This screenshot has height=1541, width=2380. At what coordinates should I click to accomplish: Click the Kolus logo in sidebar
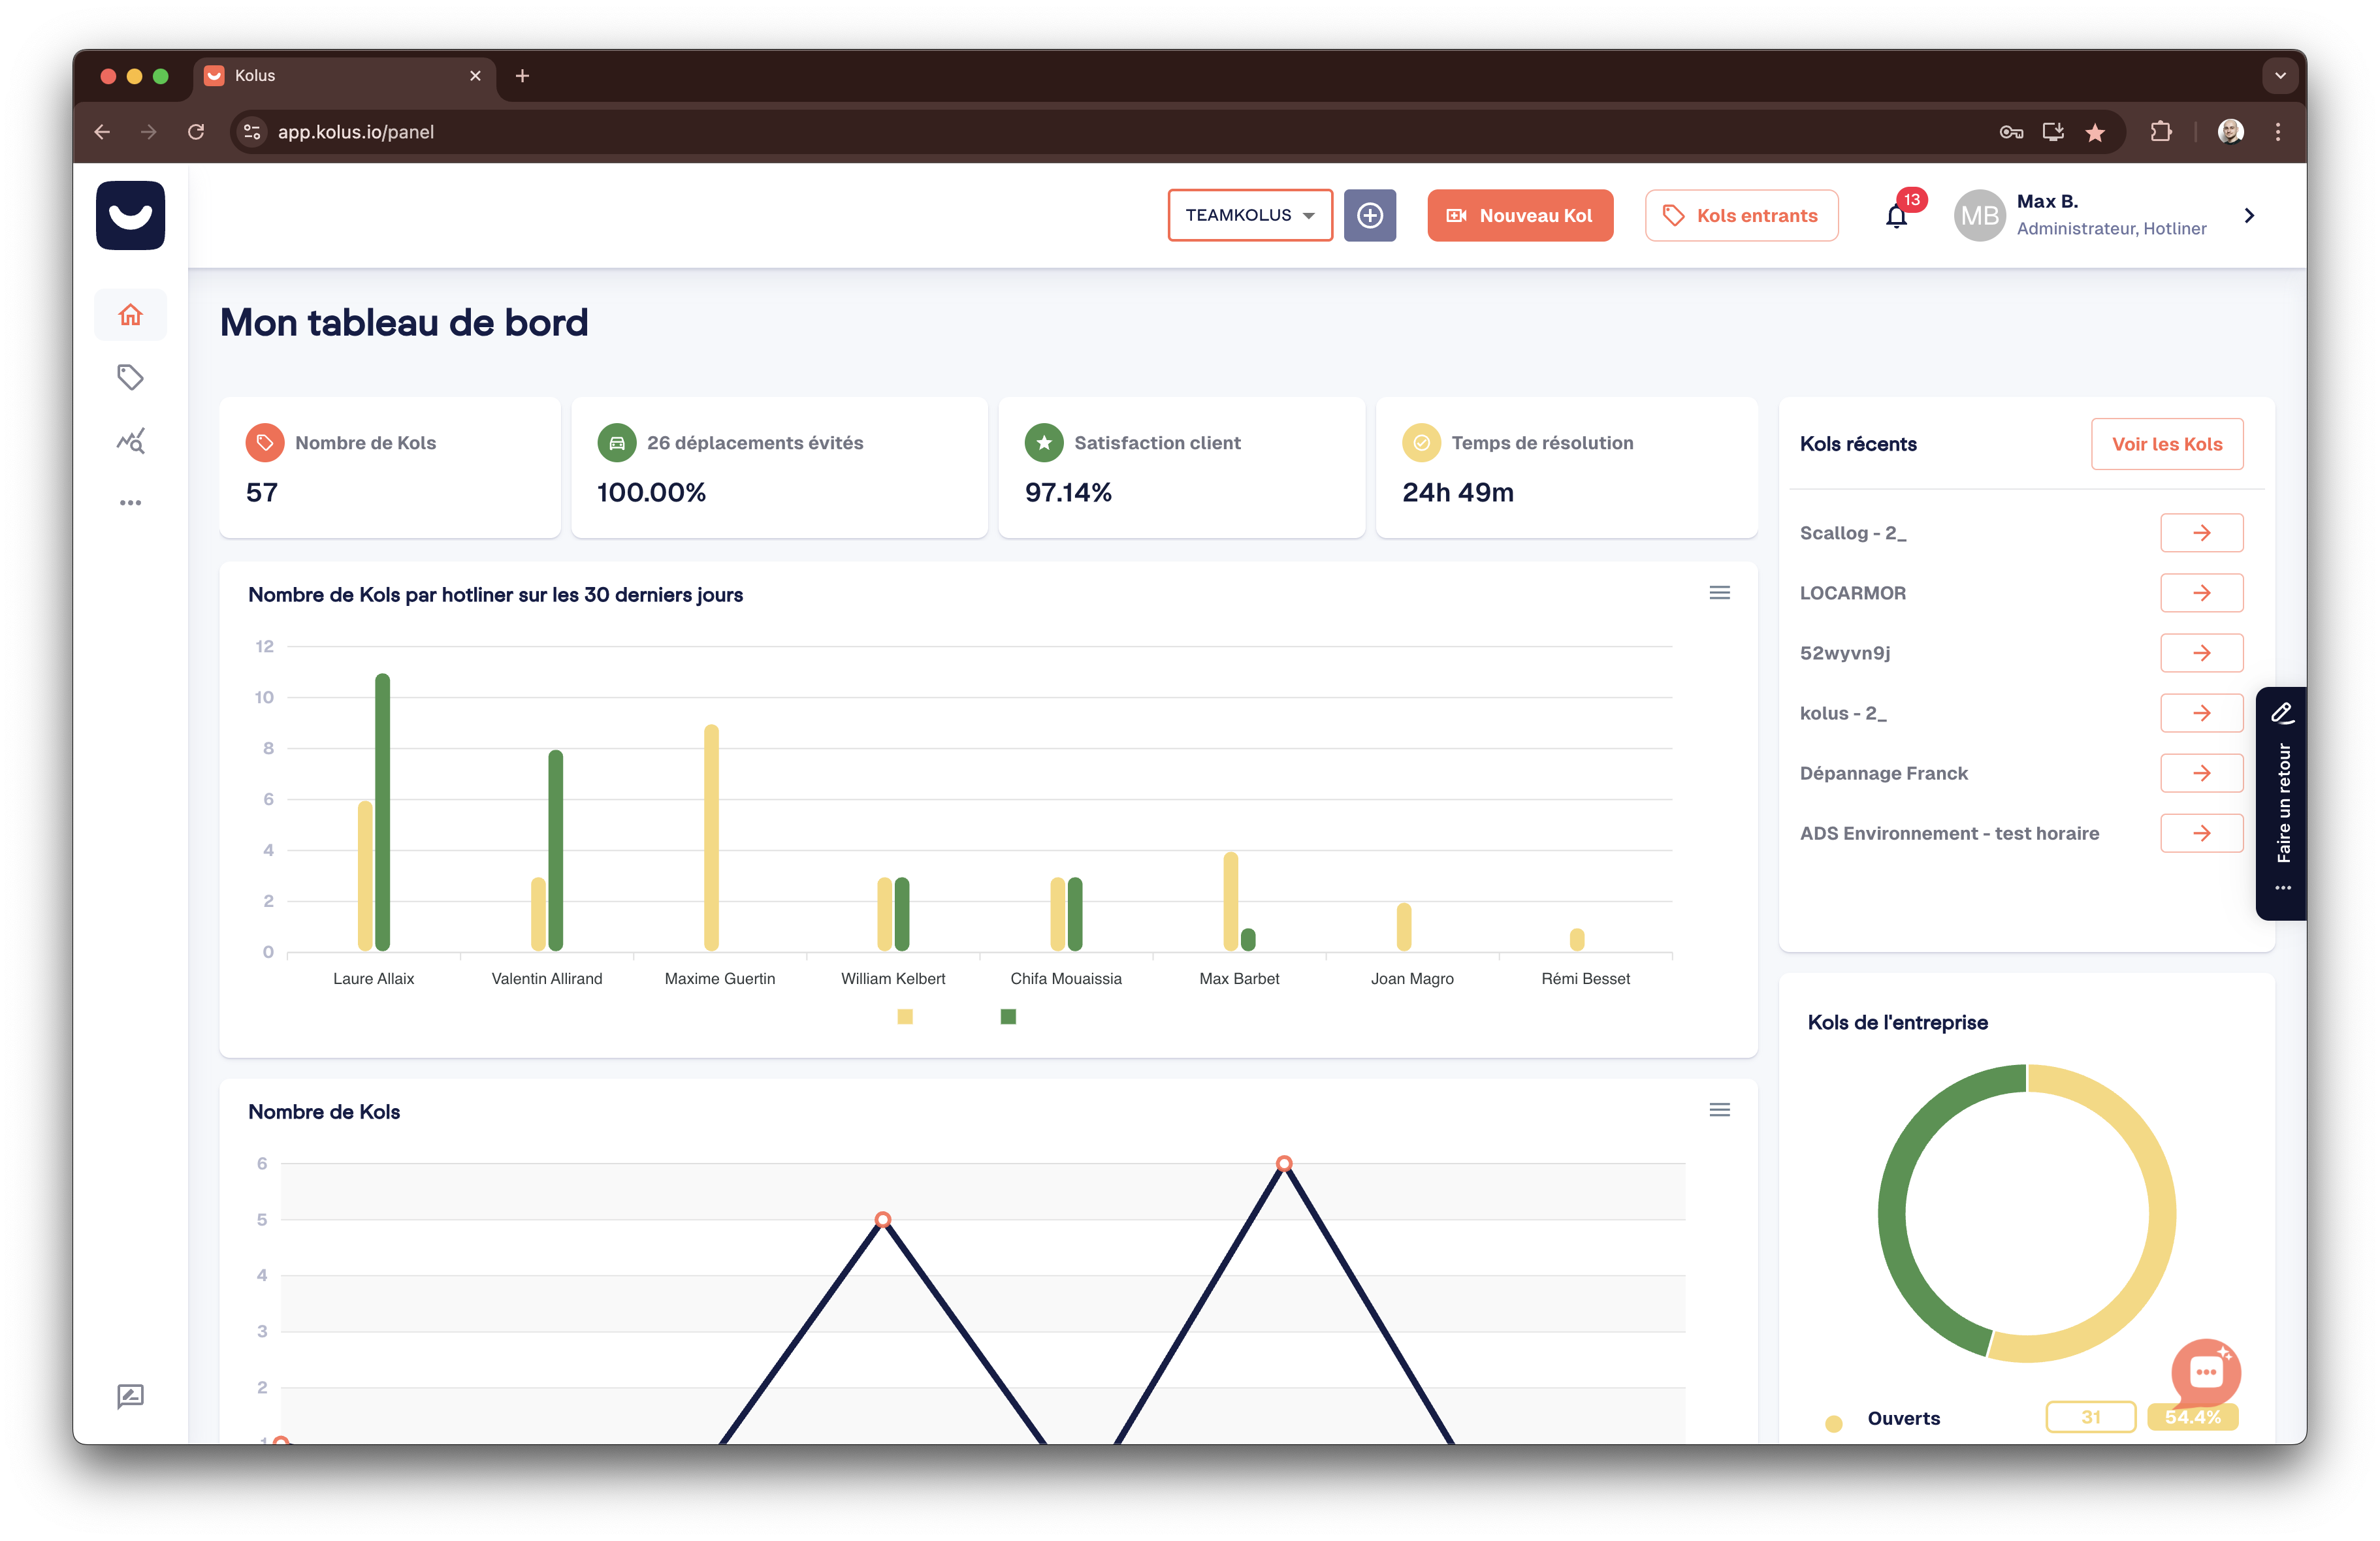[130, 216]
